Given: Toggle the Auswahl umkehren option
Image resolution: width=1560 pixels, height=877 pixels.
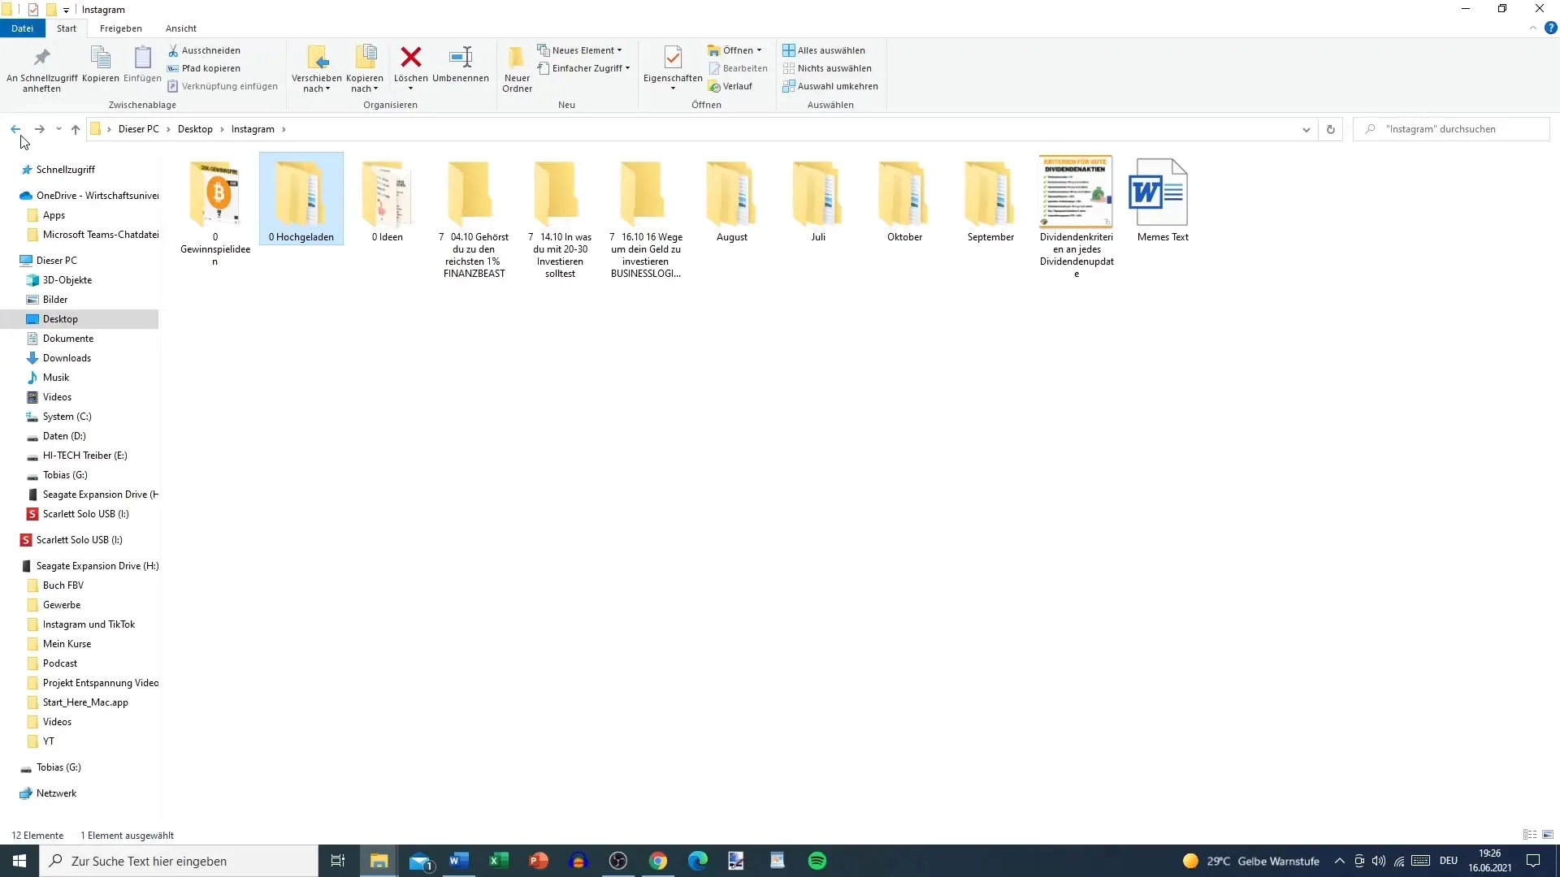Looking at the screenshot, I should point(838,85).
